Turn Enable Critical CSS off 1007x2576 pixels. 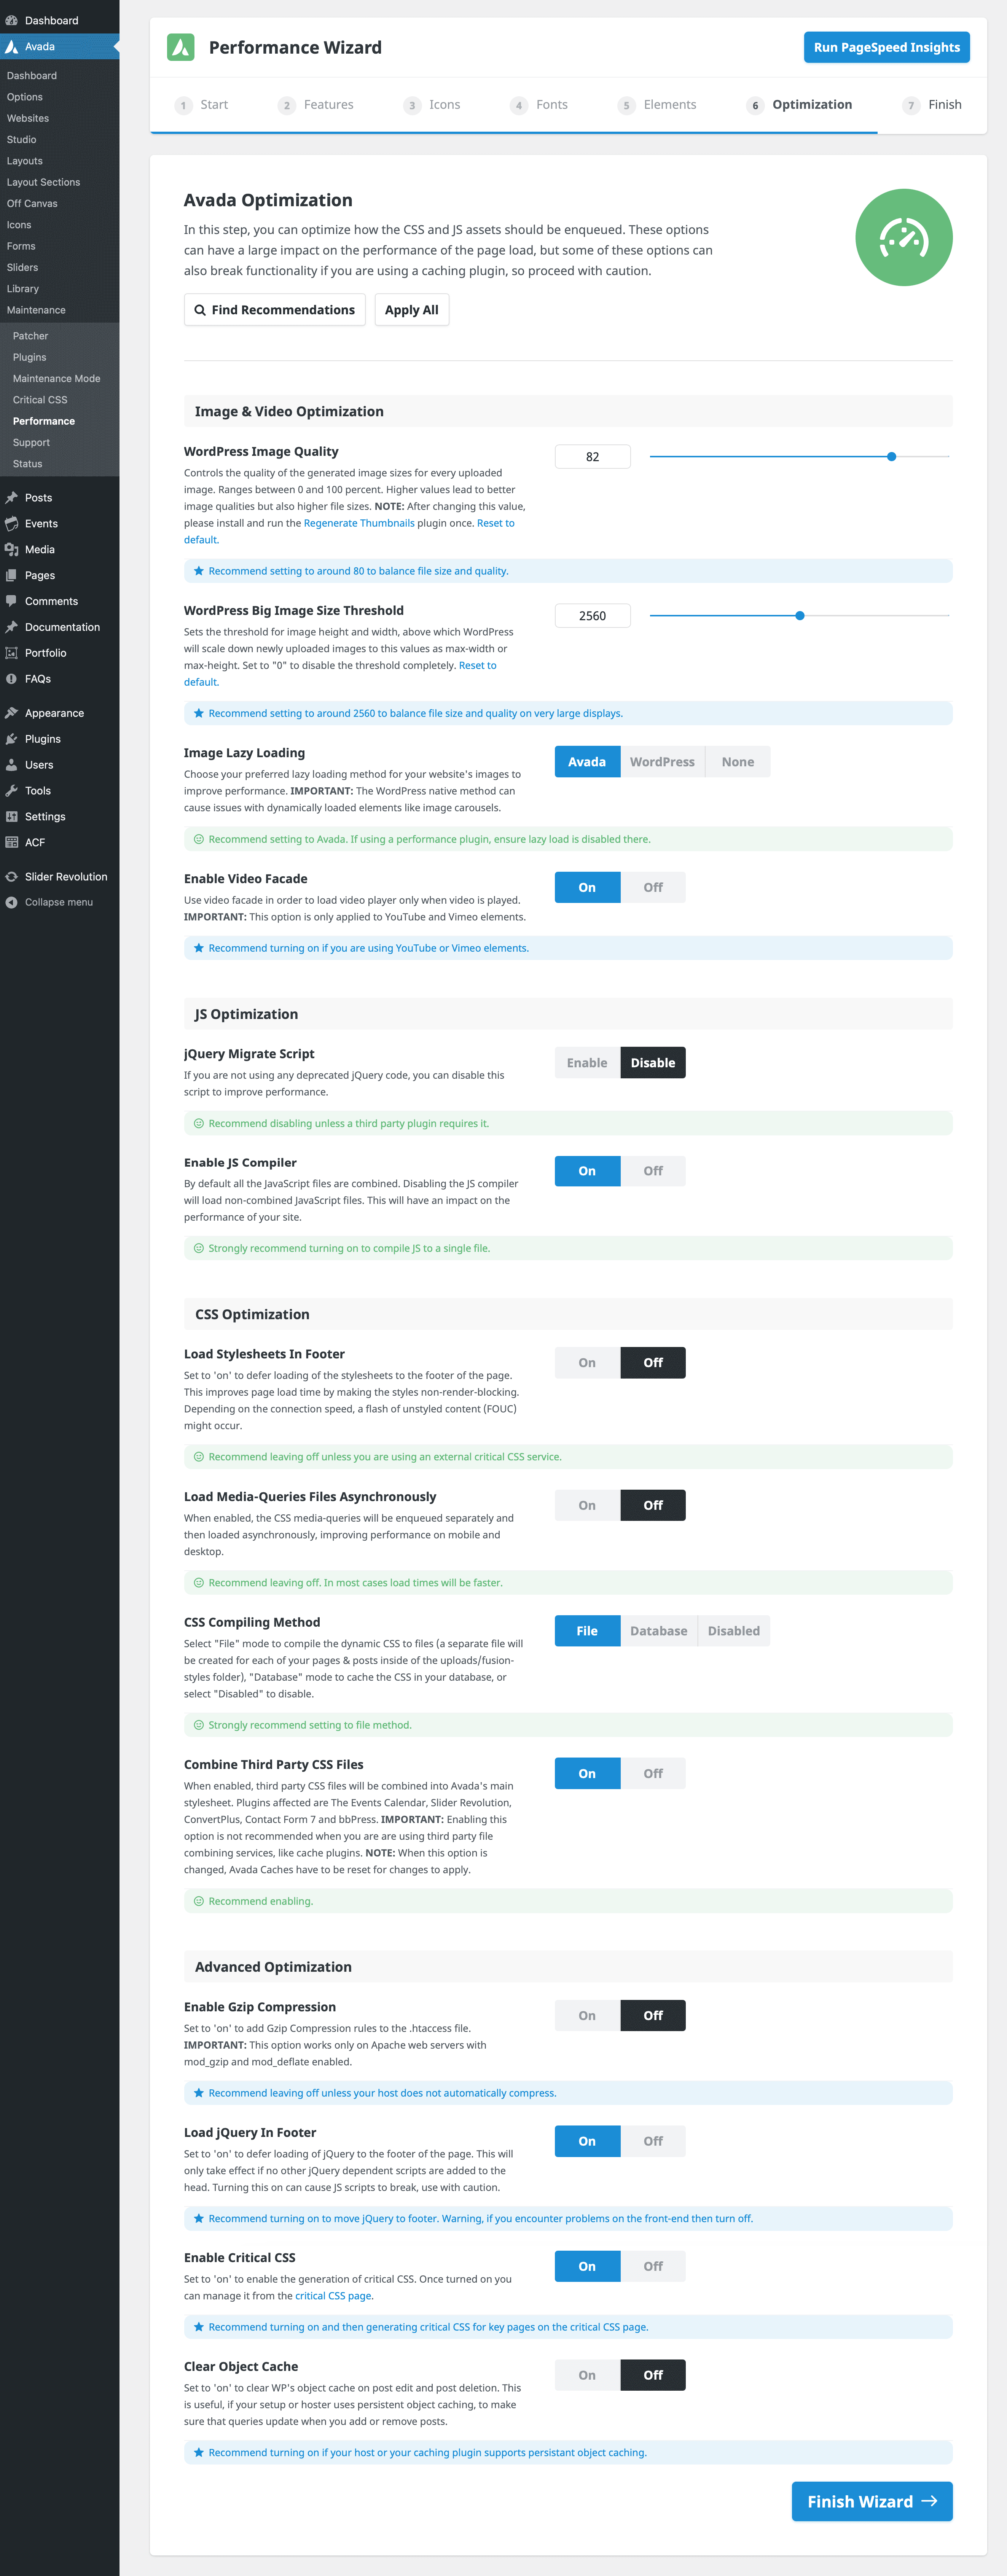click(x=653, y=2266)
